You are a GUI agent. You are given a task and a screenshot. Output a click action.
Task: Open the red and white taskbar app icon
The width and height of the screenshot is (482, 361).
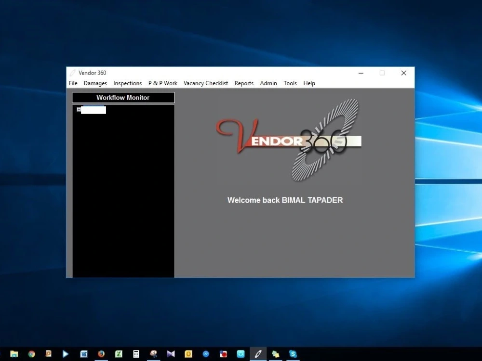pos(223,354)
